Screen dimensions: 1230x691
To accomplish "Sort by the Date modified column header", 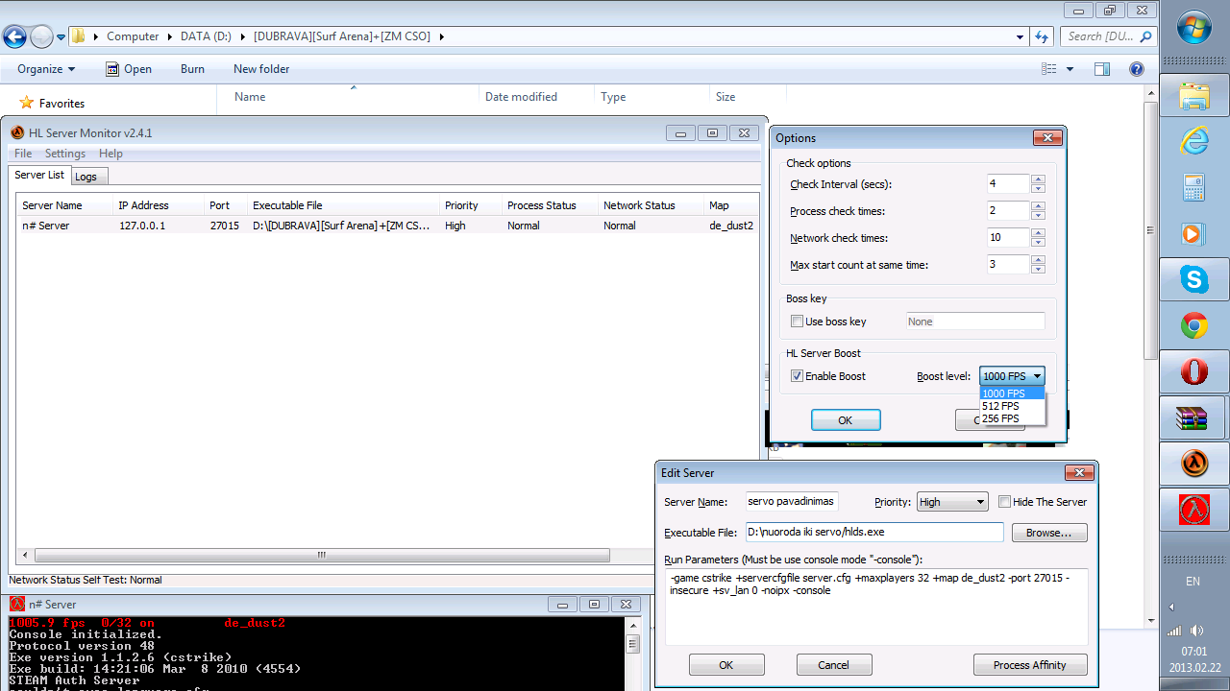I will tap(521, 97).
